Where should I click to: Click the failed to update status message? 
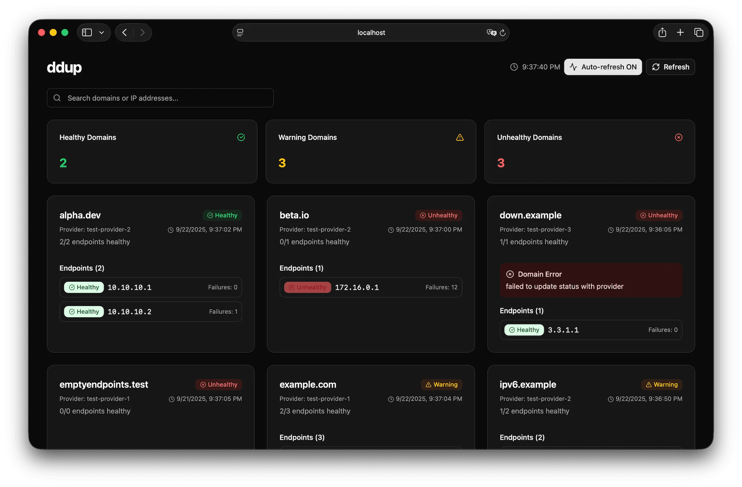tap(564, 286)
